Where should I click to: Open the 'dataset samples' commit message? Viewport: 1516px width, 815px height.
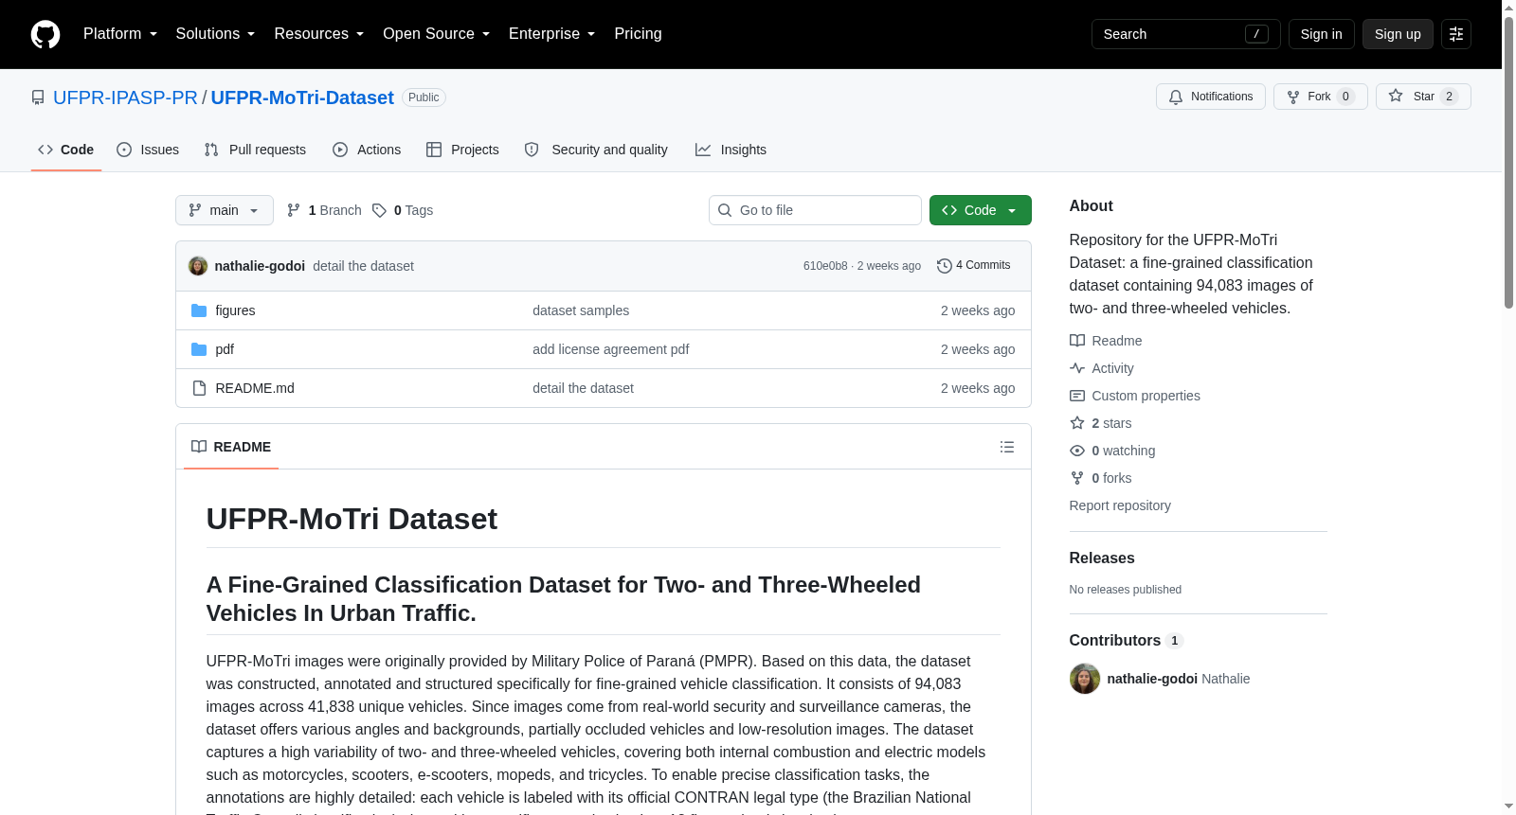click(581, 310)
